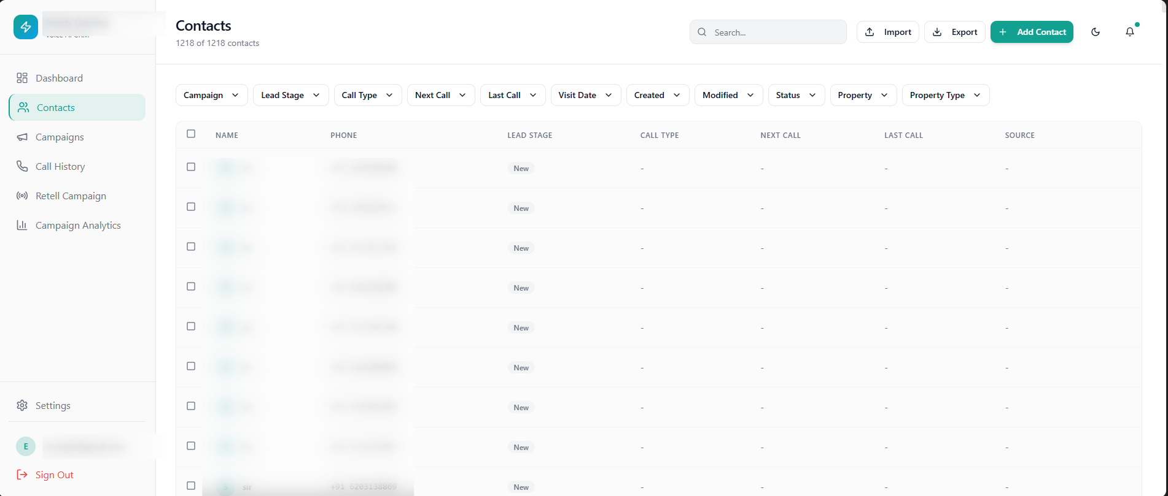Open the Status filter dropdown
Viewport: 1168px width, 496px height.
796,95
